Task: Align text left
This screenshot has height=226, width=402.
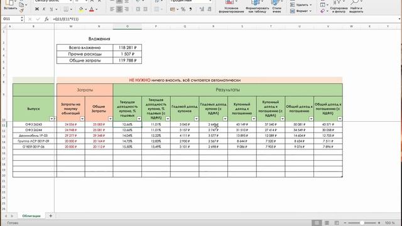Action: click(x=112, y=9)
